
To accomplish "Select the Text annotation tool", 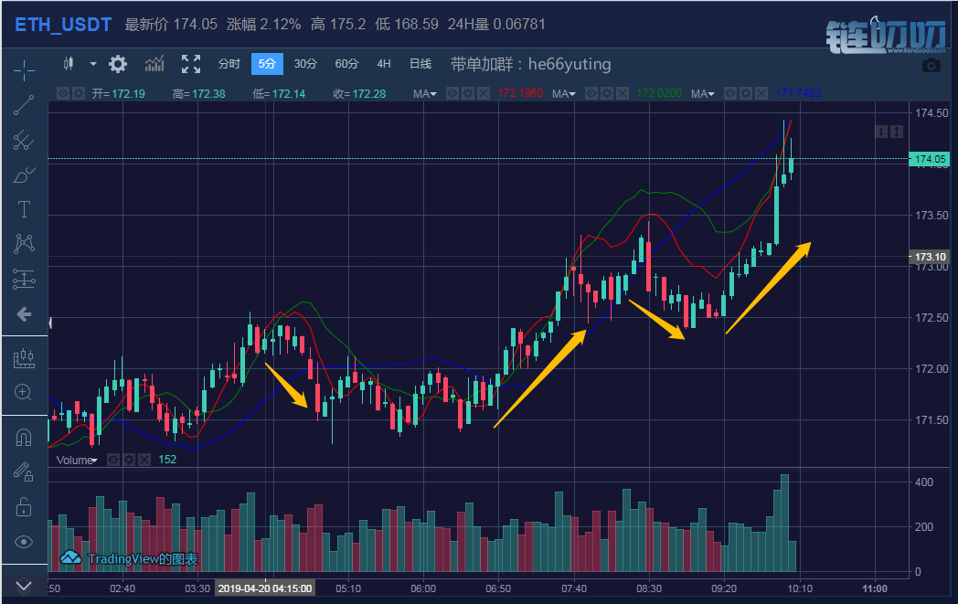I will tap(24, 209).
